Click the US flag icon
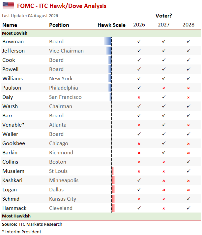Viewport: 202px width, 235px height. [x=8, y=6]
